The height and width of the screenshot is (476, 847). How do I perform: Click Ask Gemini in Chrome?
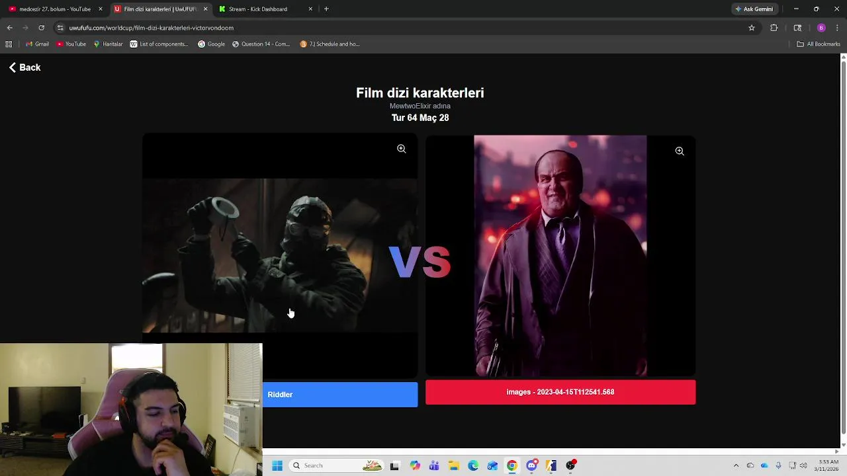[754, 9]
